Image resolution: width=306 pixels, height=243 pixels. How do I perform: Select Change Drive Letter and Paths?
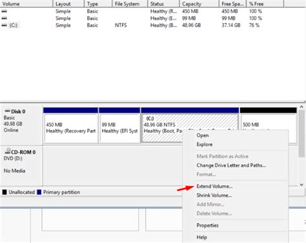pos(231,165)
